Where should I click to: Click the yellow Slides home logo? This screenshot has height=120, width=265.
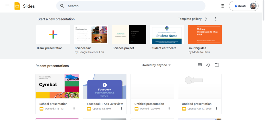[17, 6]
